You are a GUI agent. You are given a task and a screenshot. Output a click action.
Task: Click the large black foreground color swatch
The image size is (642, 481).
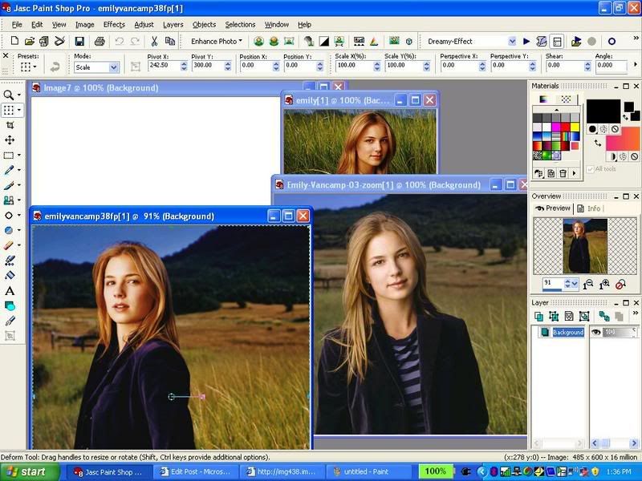603,110
